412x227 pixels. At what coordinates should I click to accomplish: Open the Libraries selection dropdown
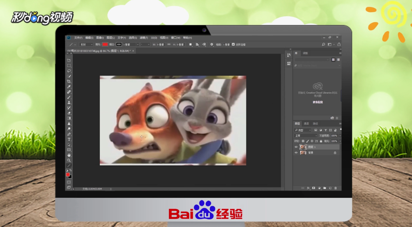pos(312,60)
